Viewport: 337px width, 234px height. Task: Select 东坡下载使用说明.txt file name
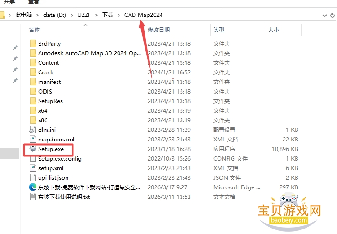(64, 197)
